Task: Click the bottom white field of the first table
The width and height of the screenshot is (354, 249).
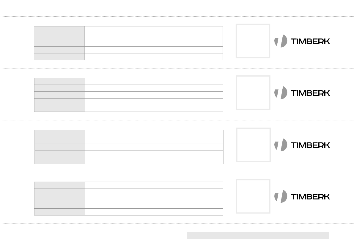Action: (x=153, y=57)
